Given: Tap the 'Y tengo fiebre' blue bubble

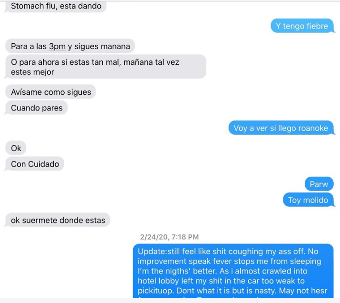Looking at the screenshot, I should click(x=302, y=26).
